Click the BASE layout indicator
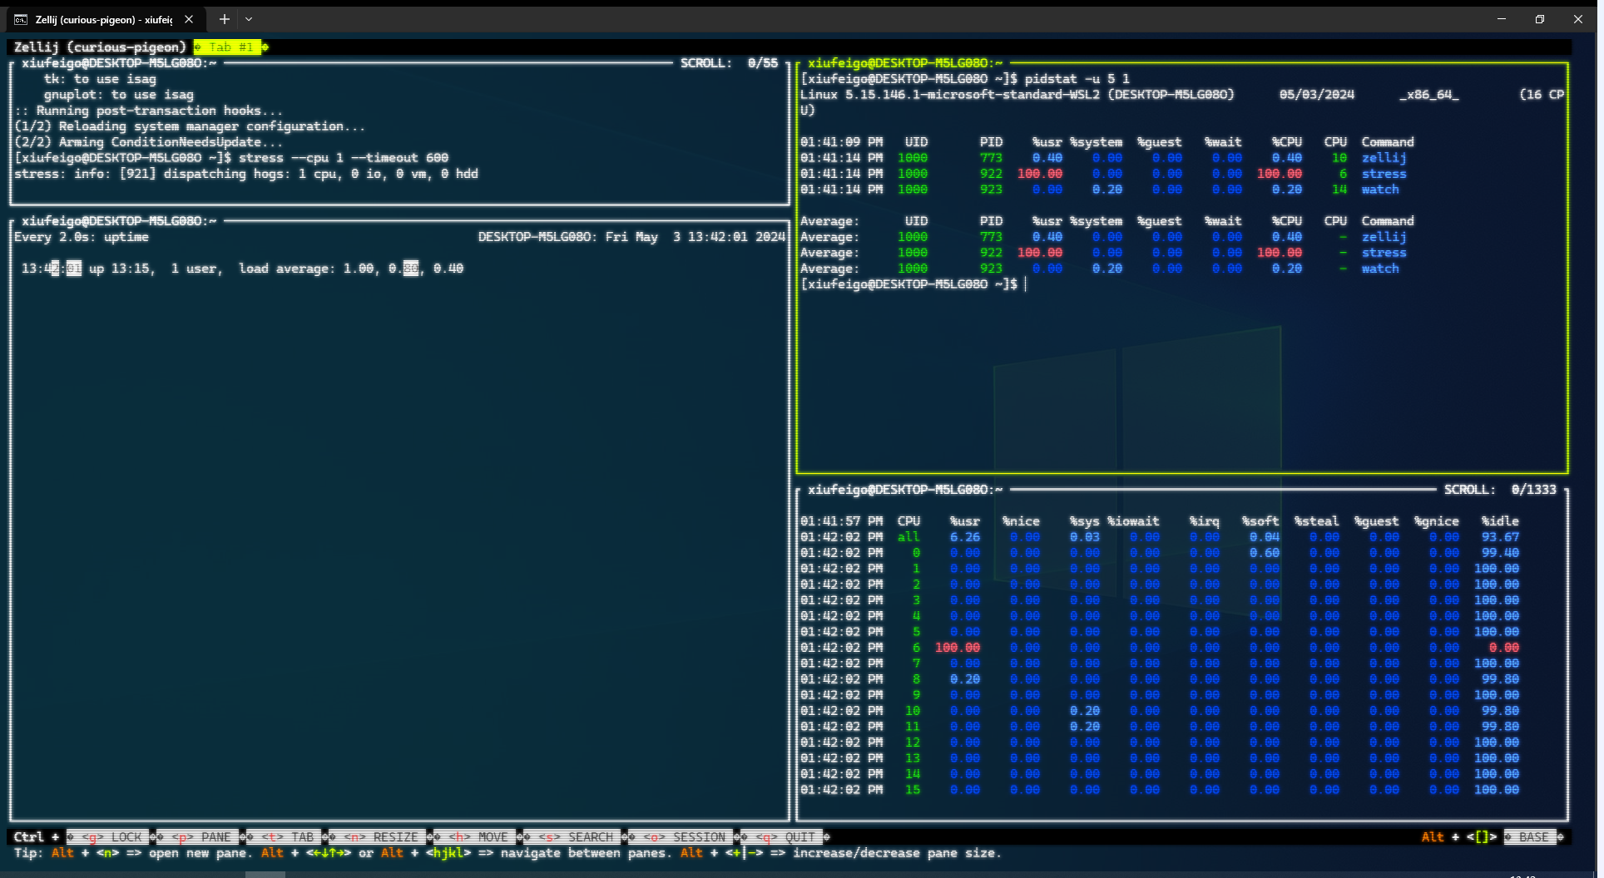 point(1532,837)
